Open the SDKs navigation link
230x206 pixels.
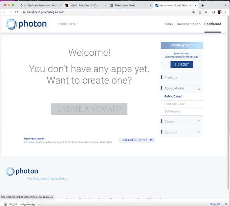pos(169,24)
